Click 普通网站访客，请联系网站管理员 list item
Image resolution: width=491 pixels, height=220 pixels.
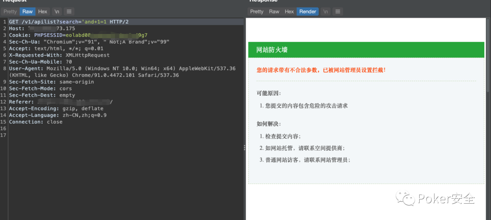tap(308, 160)
